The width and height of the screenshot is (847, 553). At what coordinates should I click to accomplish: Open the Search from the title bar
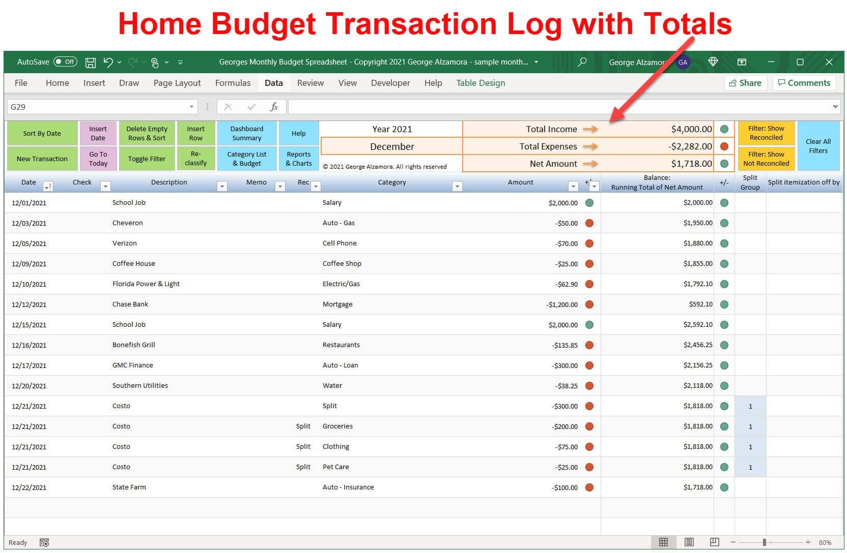[x=582, y=62]
